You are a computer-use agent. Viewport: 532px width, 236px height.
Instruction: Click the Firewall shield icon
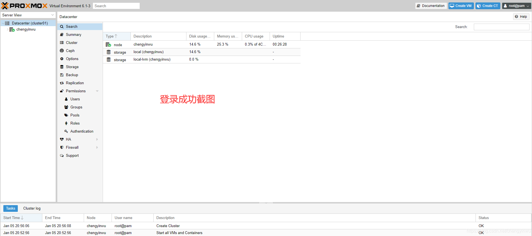(x=62, y=148)
